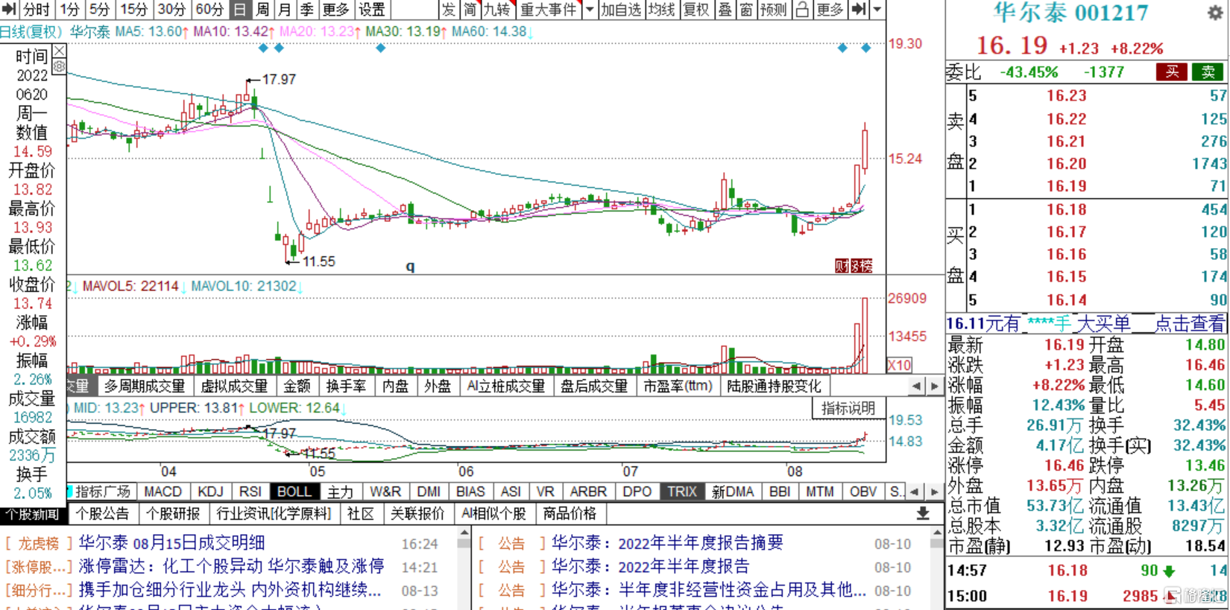
Task: Open news 华尔泰 08月15日成交明细
Action: click(172, 543)
